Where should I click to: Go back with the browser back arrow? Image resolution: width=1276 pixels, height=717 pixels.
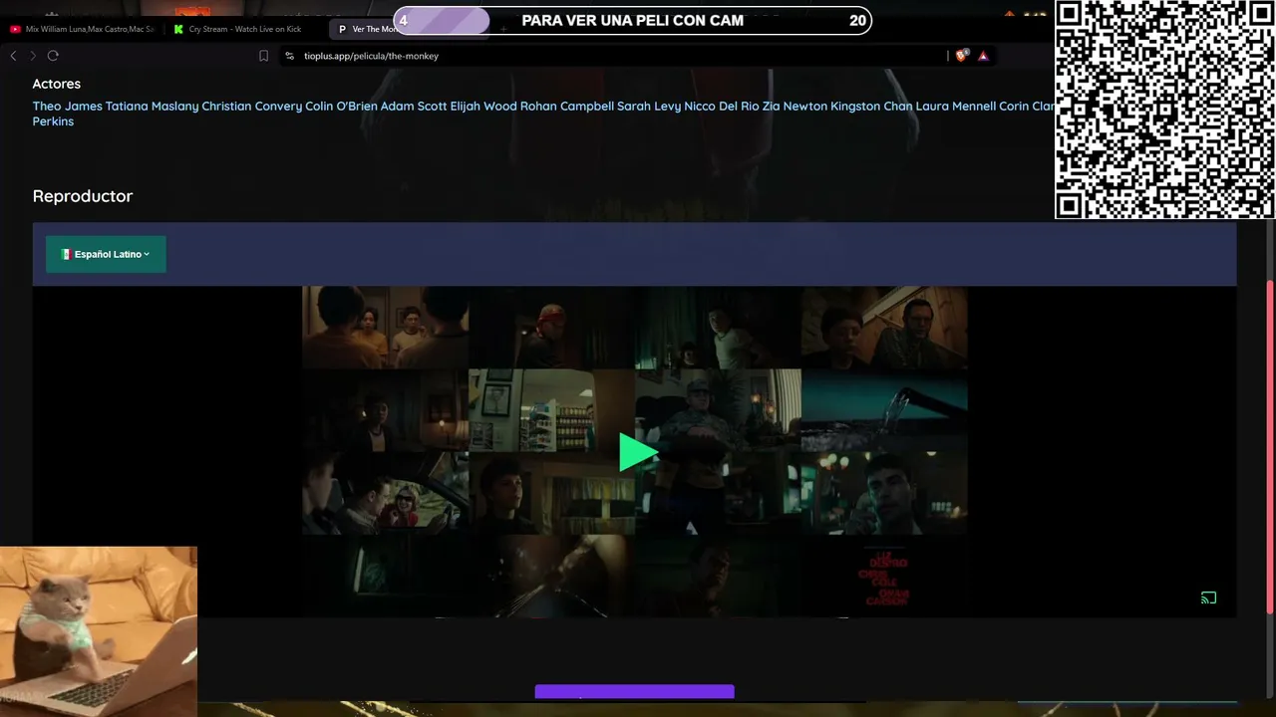(13, 56)
